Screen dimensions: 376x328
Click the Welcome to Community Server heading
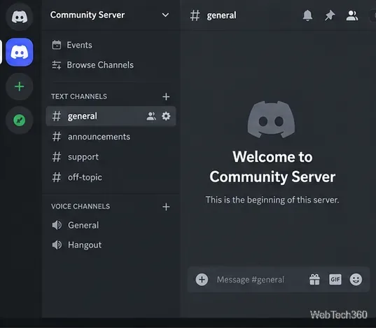click(x=272, y=167)
